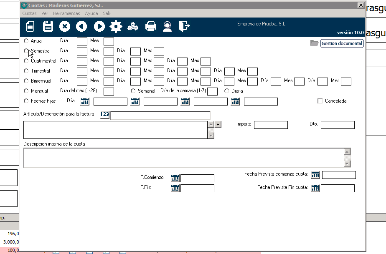Save the quota with the floppy disk icon
The image size is (386, 254).
pos(48,27)
